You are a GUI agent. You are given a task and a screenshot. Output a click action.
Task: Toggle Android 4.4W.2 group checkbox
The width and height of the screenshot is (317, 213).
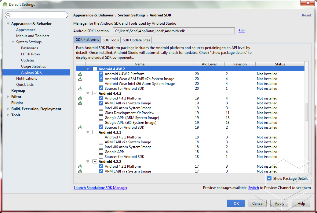[x=95, y=69]
